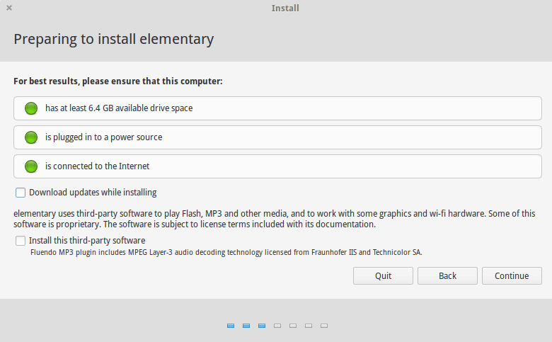This screenshot has height=342, width=552.
Task: Click the Preparing to install elementary heading
Action: pyautogui.click(x=114, y=38)
